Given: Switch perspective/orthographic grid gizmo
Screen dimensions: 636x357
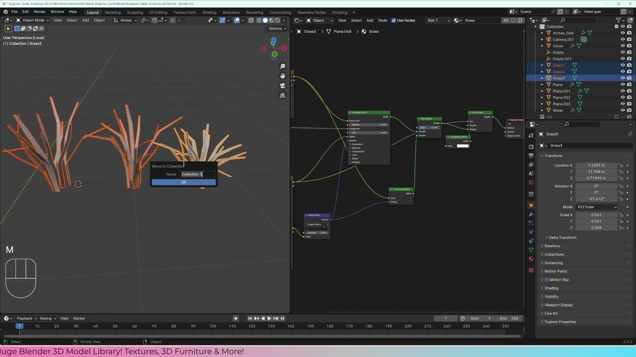Looking at the screenshot, I should pyautogui.click(x=283, y=95).
